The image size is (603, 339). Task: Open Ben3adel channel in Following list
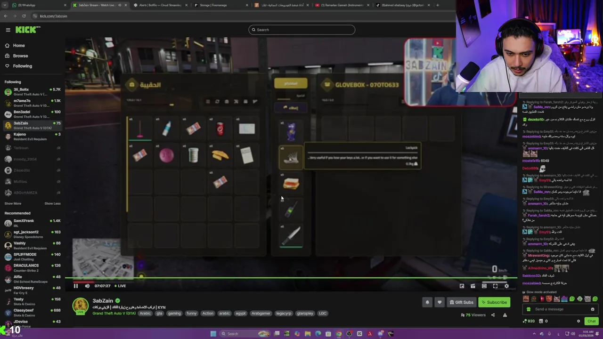click(x=33, y=114)
